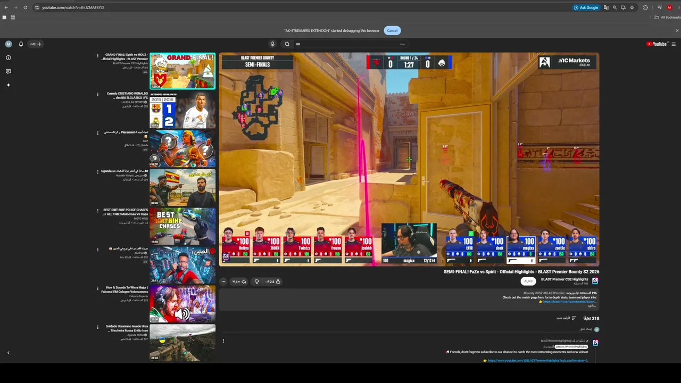This screenshot has width=681, height=383.
Task: Open the Uganda video thumbnail
Action: pos(182,187)
